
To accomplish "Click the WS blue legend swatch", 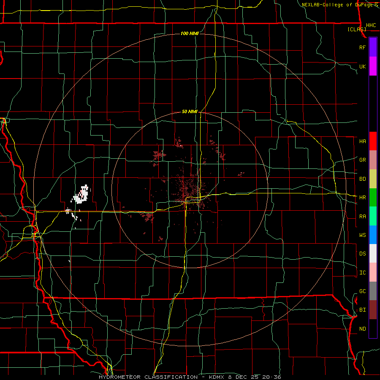I will tap(373, 235).
